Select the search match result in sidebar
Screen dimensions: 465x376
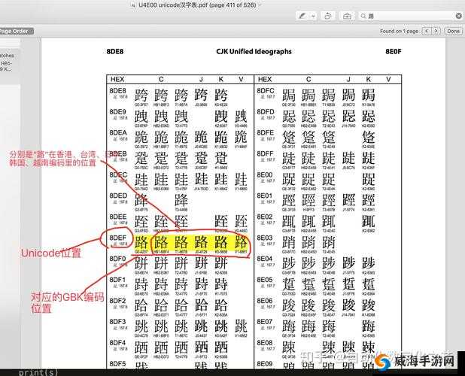tap(7, 63)
